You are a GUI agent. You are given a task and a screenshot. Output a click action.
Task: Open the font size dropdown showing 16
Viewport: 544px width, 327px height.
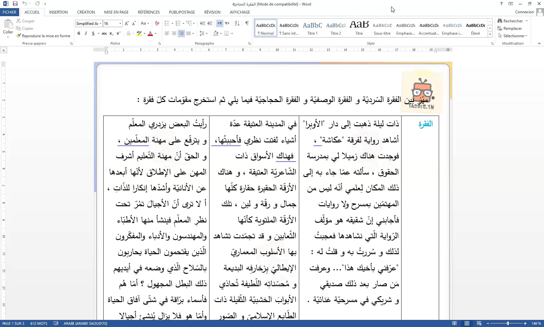(x=120, y=24)
